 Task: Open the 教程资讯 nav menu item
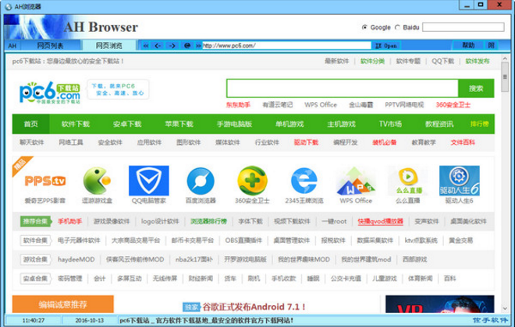click(439, 124)
